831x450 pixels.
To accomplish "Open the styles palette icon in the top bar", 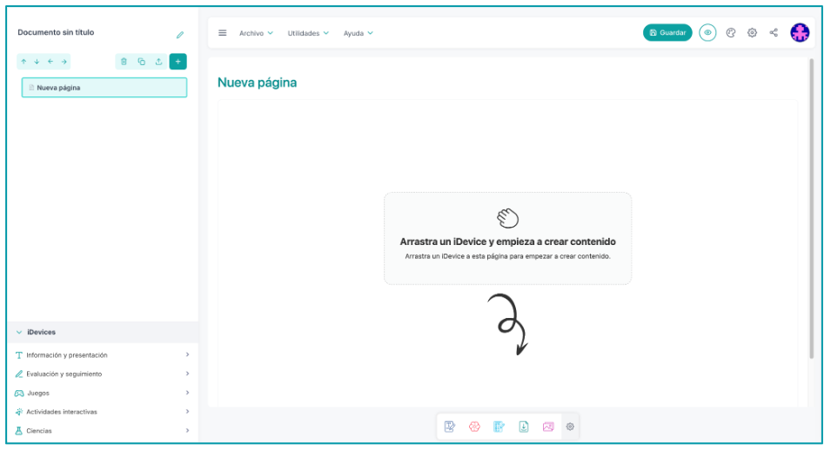I will coord(731,33).
